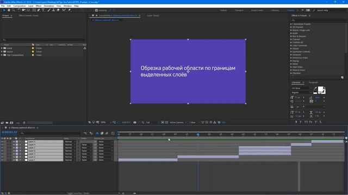This screenshot has height=195, width=348.
Task: Select the Rotation tool
Action: 19,10
